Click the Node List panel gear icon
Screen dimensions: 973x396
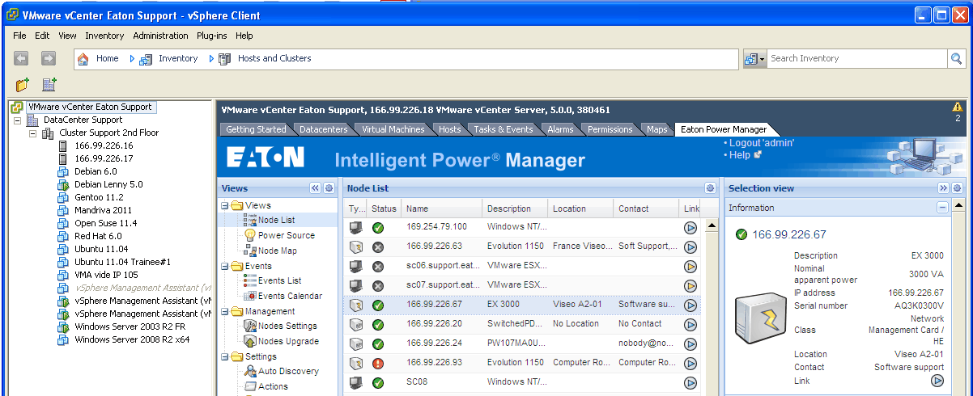[710, 188]
